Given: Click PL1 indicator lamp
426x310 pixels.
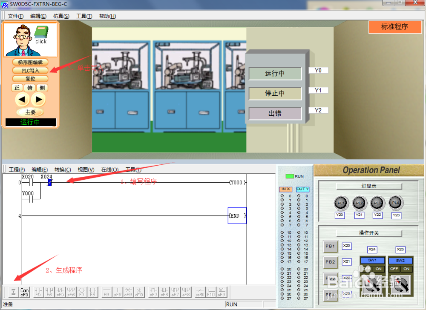Looking at the screenshot, I should [x=341, y=203].
